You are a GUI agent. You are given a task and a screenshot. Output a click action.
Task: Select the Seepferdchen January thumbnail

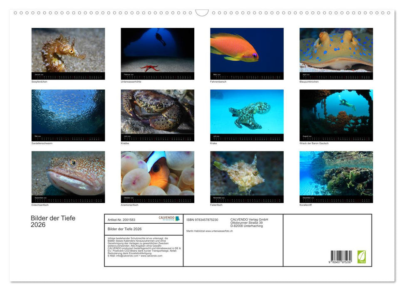pos(68,53)
